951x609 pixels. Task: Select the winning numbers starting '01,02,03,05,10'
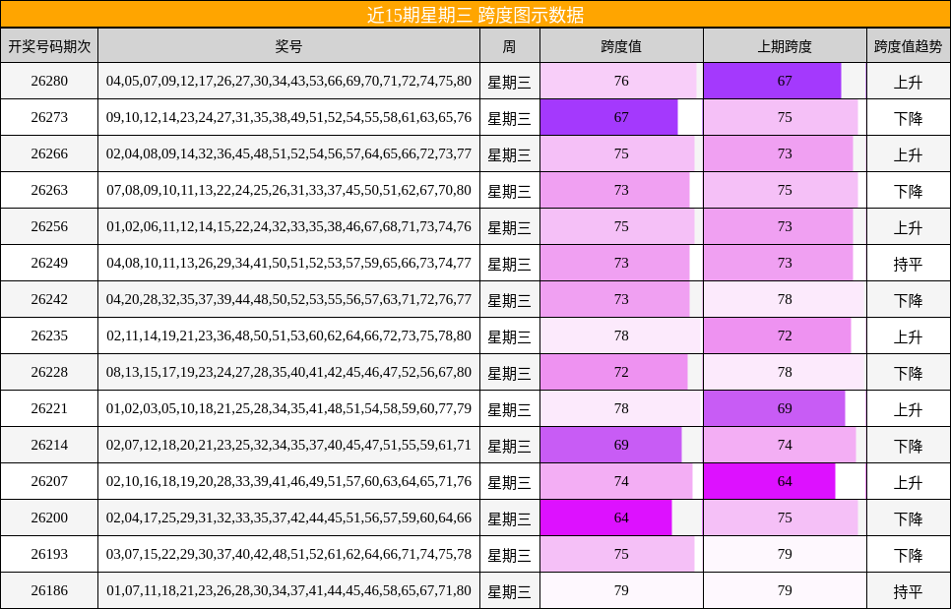pyautogui.click(x=288, y=408)
